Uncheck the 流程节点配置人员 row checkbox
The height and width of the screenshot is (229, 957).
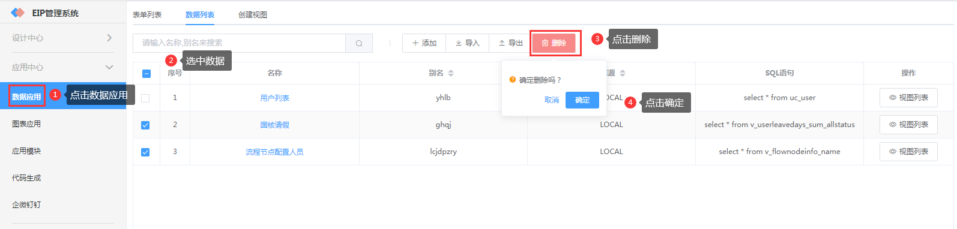(x=145, y=152)
